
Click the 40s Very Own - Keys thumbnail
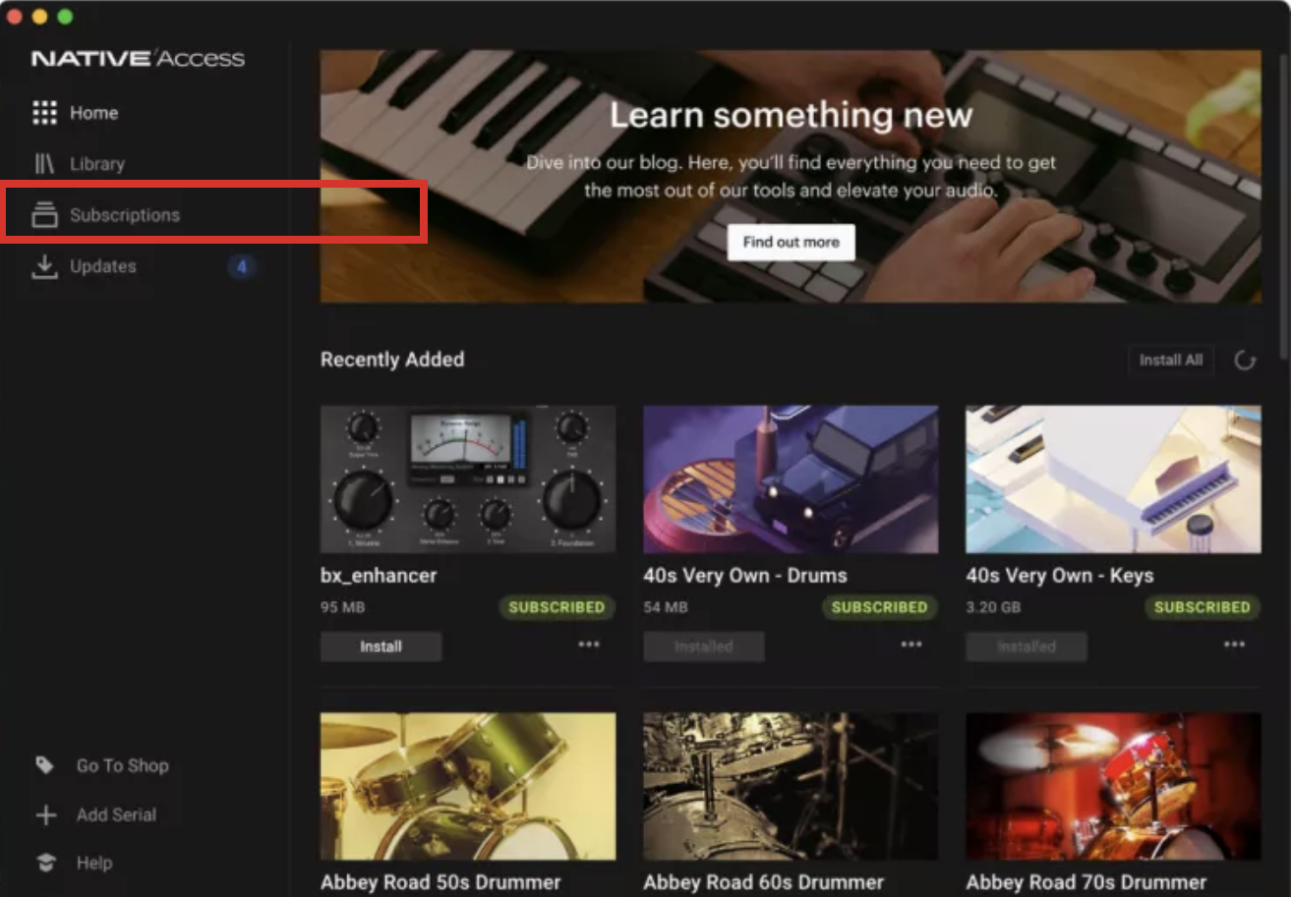click(1113, 479)
